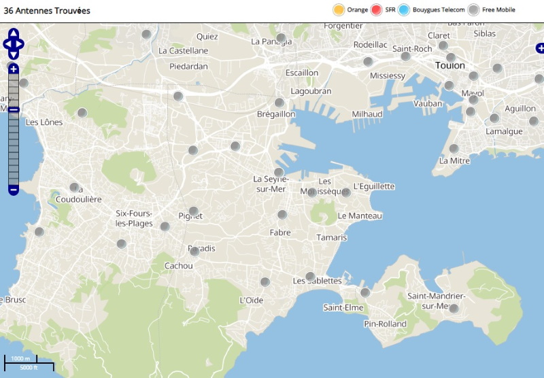Click the antenna marker near Saint-Roch
The height and width of the screenshot is (378, 544).
tap(405, 56)
